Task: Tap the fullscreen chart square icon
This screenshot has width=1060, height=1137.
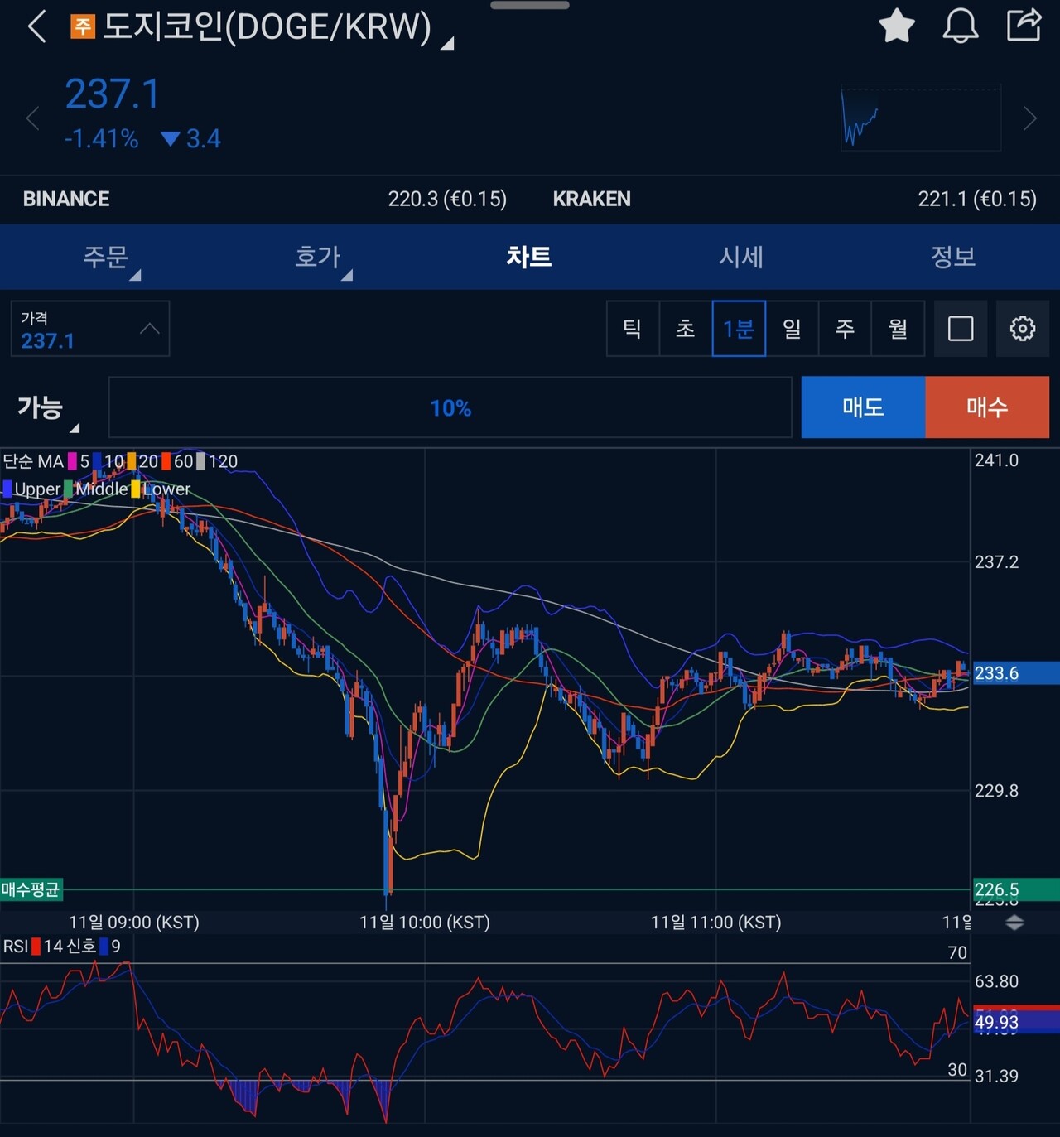Action: point(960,329)
